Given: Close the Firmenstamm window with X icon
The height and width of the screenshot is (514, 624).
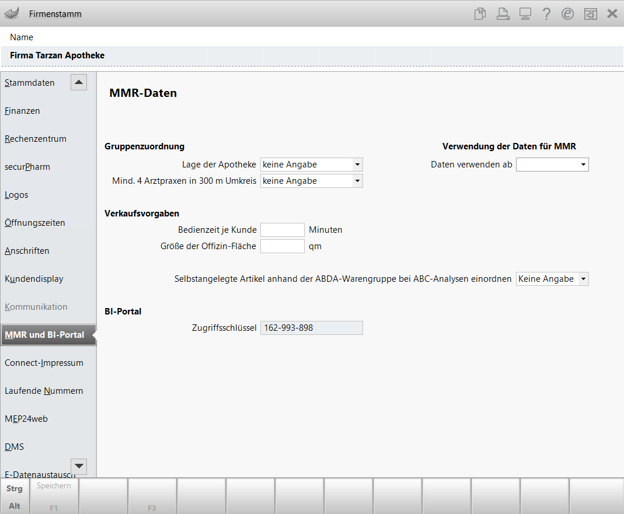Looking at the screenshot, I should [612, 14].
